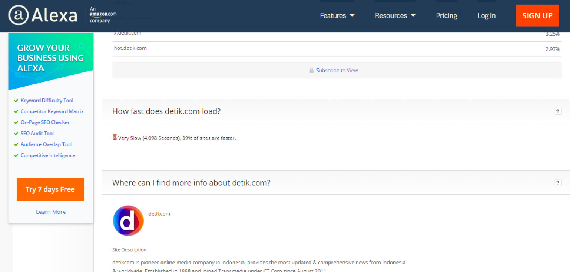Click the Very Slow label

click(130, 138)
